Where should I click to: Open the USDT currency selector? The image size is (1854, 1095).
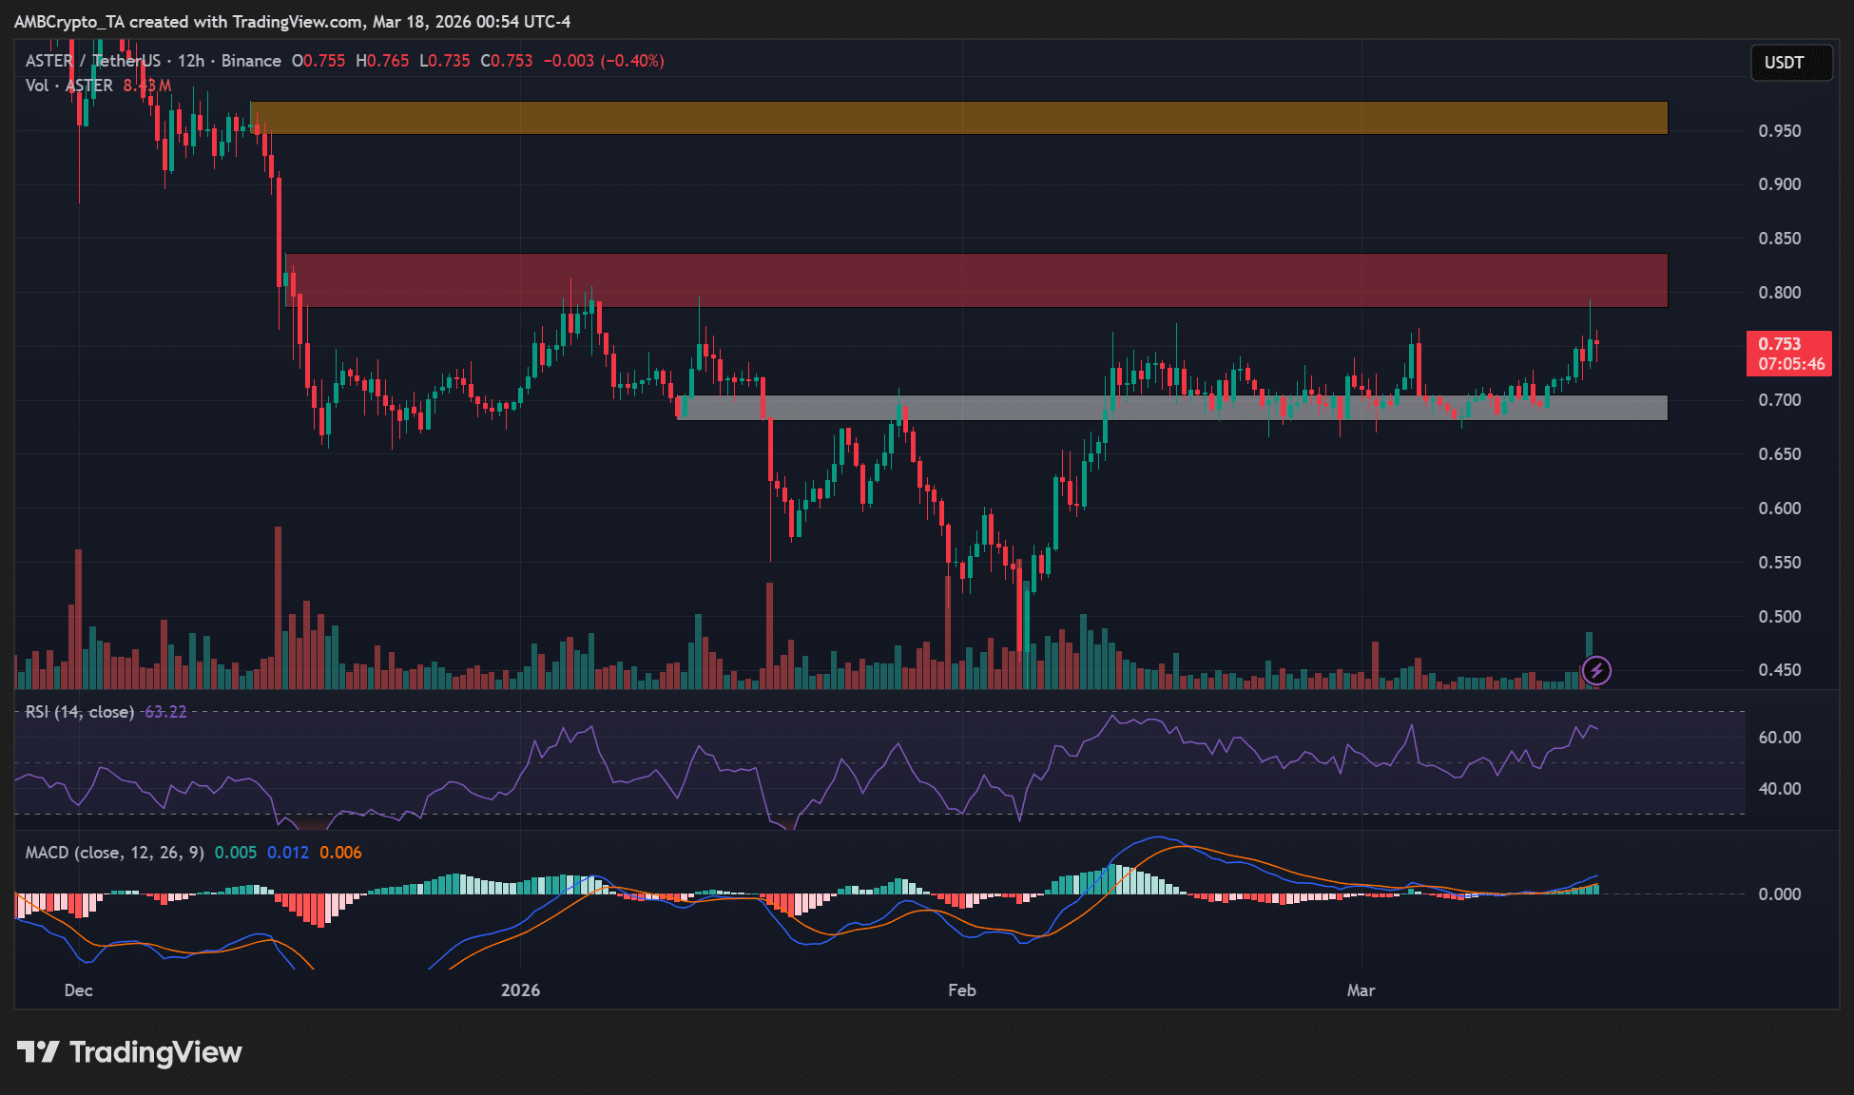point(1790,63)
